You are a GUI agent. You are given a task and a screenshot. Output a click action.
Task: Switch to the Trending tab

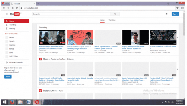coord(112,20)
